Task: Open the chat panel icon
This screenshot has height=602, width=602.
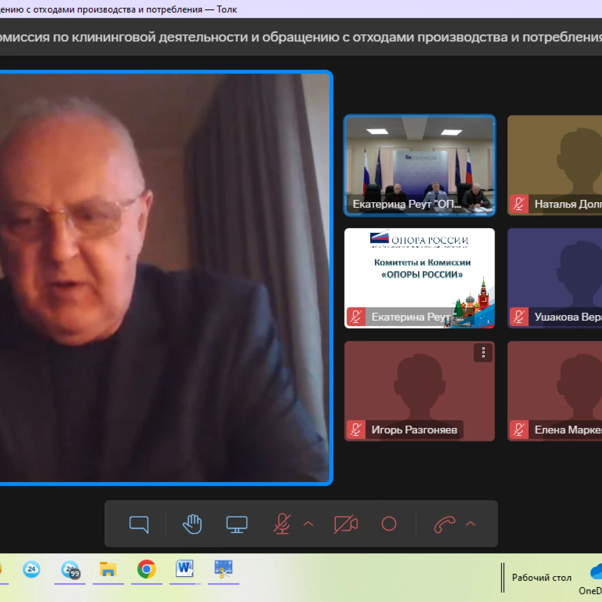Action: click(139, 524)
